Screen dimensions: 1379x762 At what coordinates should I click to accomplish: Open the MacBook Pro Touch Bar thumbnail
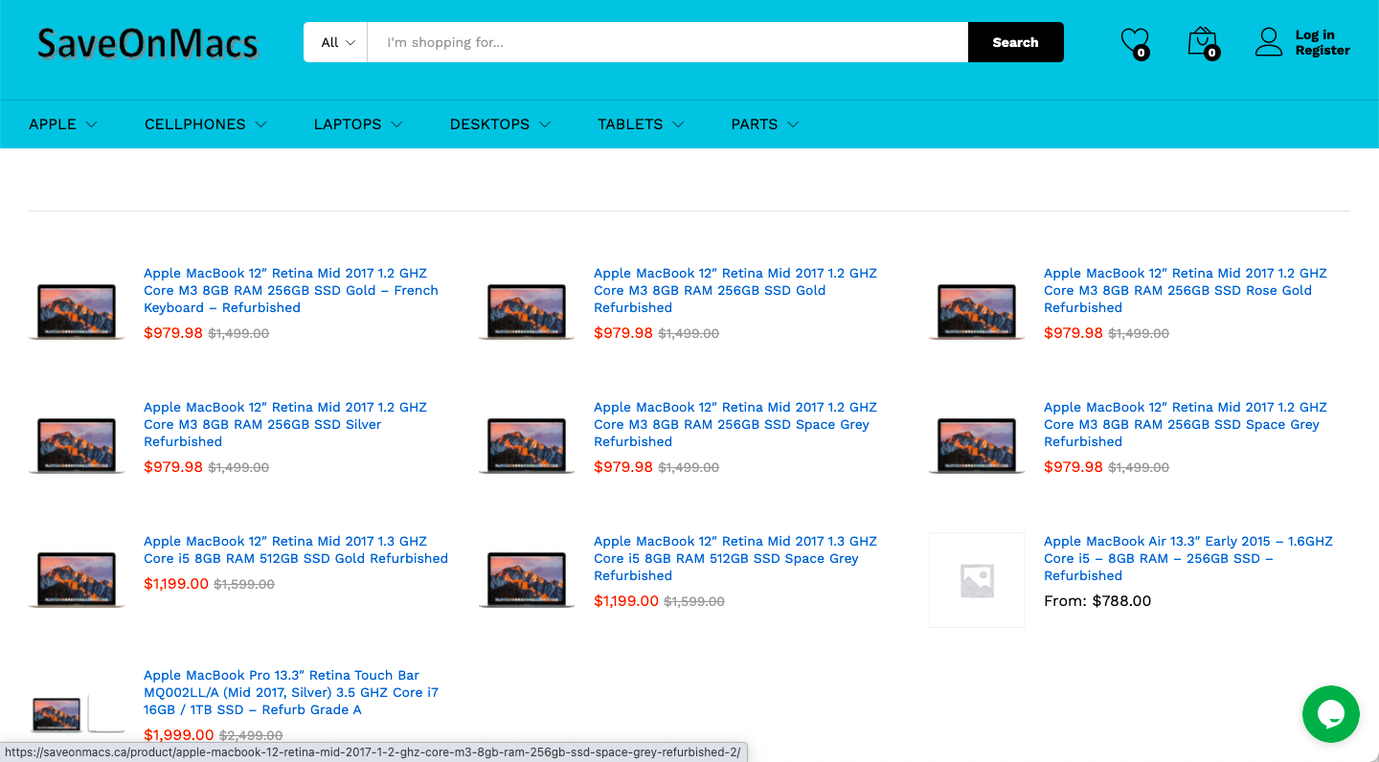(77, 713)
